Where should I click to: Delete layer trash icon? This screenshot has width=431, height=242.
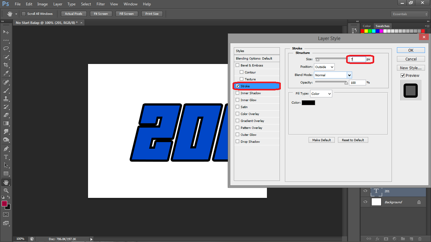pyautogui.click(x=420, y=239)
